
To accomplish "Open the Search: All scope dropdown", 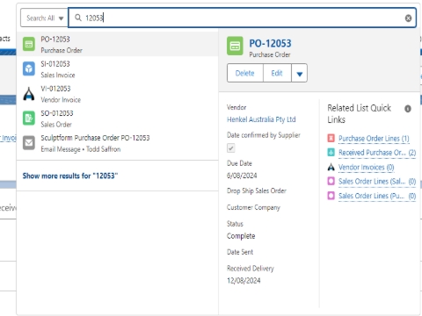I will [x=44, y=18].
